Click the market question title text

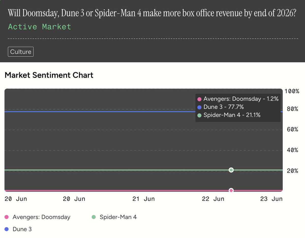click(x=152, y=13)
